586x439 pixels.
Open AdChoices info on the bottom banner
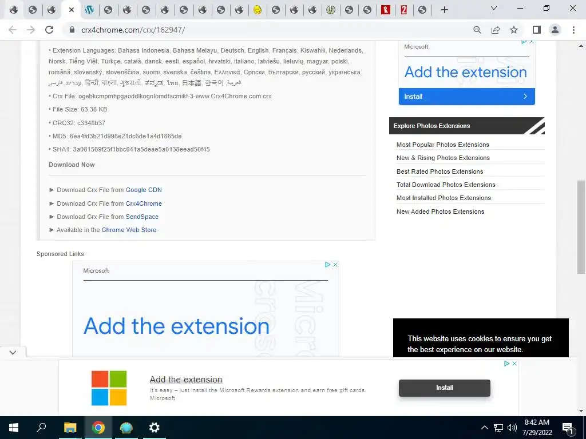coord(507,364)
